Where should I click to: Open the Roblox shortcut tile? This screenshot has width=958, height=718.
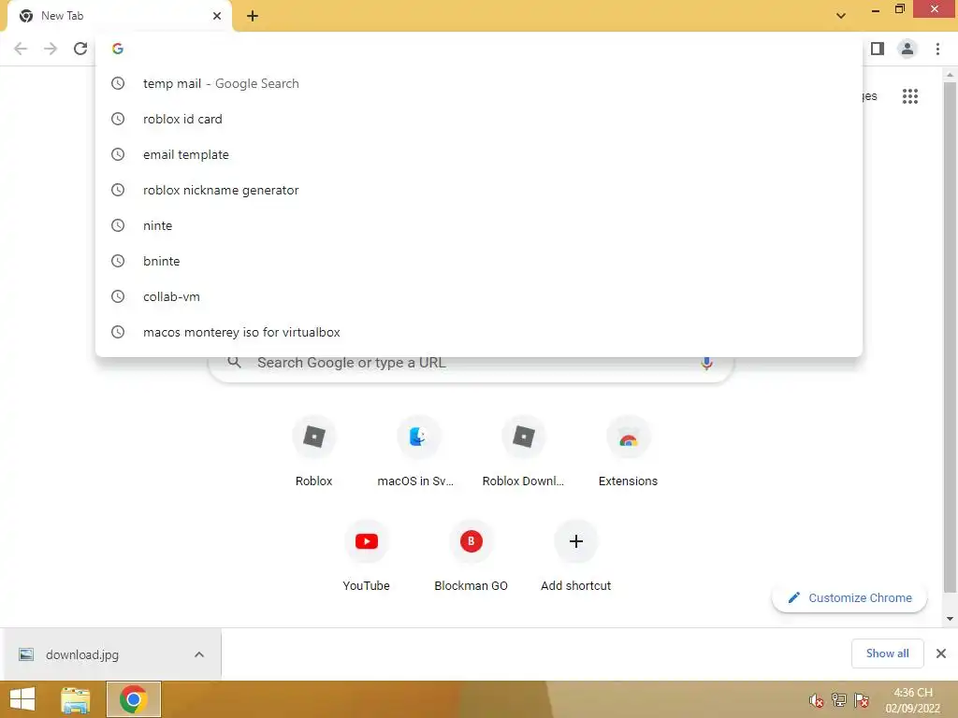(314, 452)
